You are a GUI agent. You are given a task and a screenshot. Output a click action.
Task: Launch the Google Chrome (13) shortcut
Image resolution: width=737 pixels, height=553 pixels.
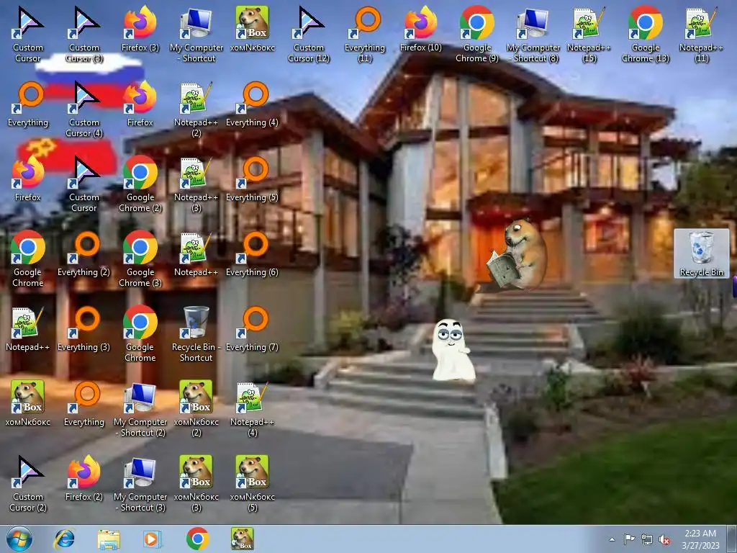pyautogui.click(x=646, y=34)
